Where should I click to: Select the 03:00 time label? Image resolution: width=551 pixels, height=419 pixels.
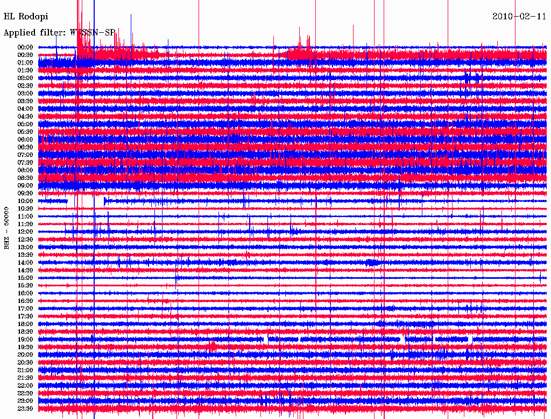(x=25, y=93)
